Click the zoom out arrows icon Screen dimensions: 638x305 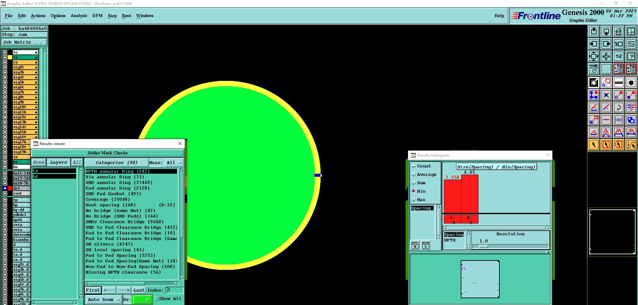coord(606,56)
